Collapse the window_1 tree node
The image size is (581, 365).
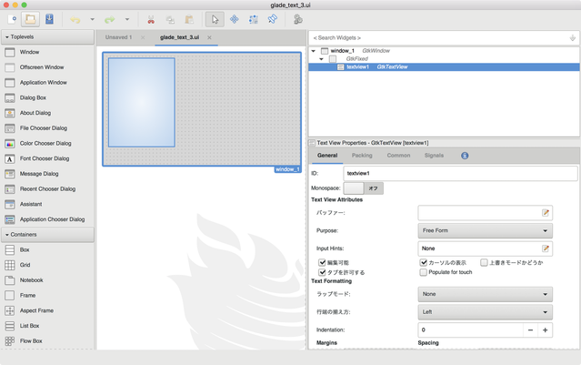tap(314, 51)
